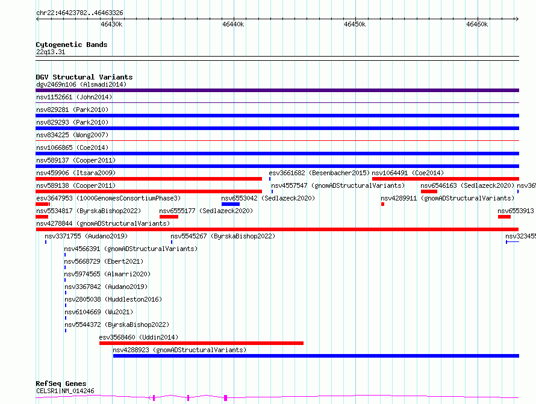
Task: Select esv3647953 (1000GenomesConsortiumPhase3) label
Action: point(108,198)
